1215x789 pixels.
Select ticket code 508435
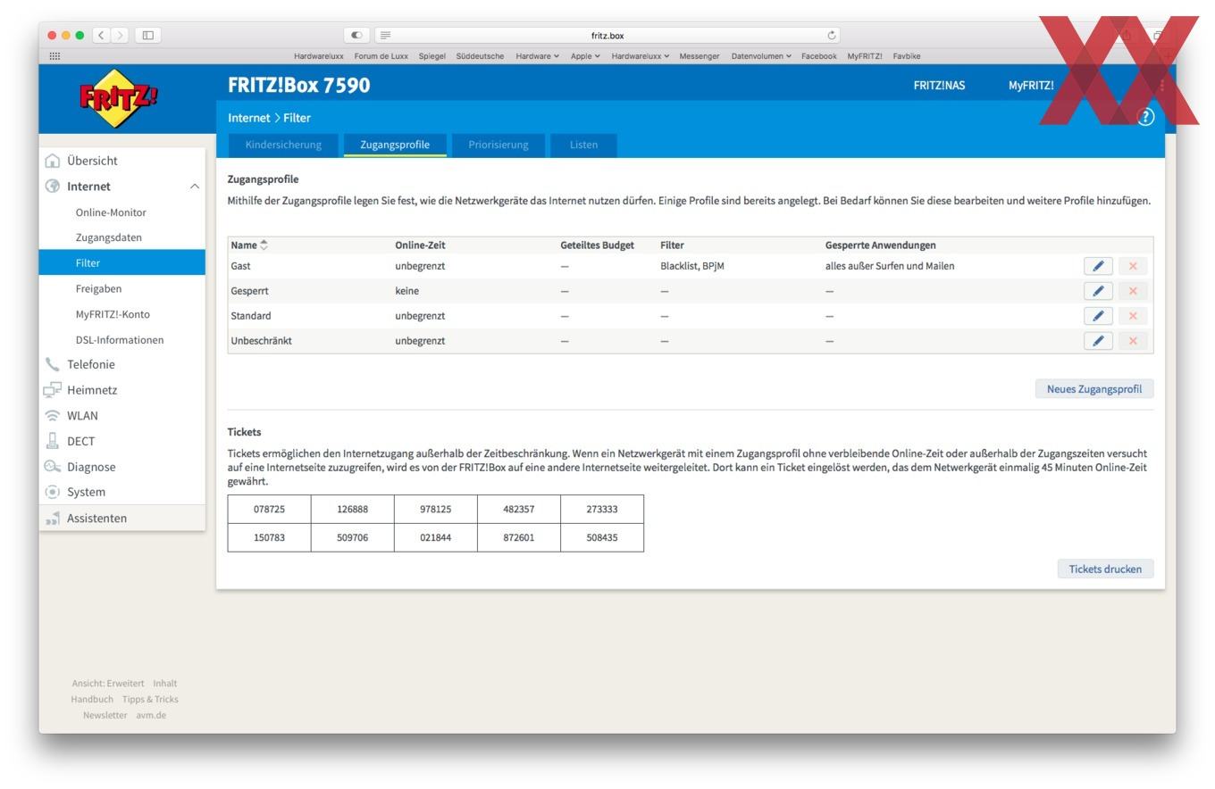[602, 538]
